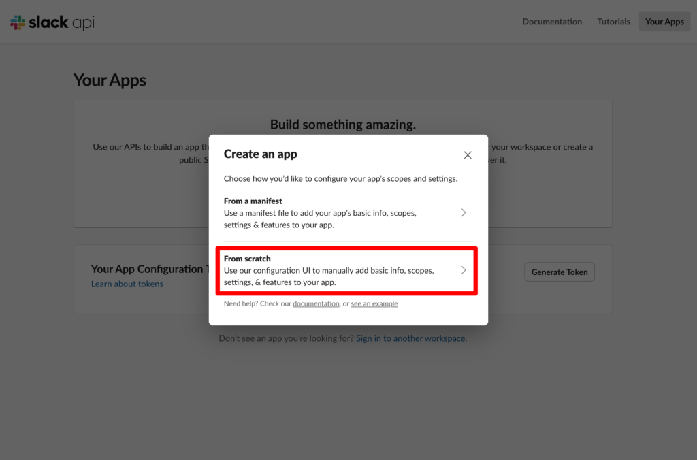This screenshot has width=697, height=460.
Task: Go to Tutorials in top navigation
Action: 613,22
